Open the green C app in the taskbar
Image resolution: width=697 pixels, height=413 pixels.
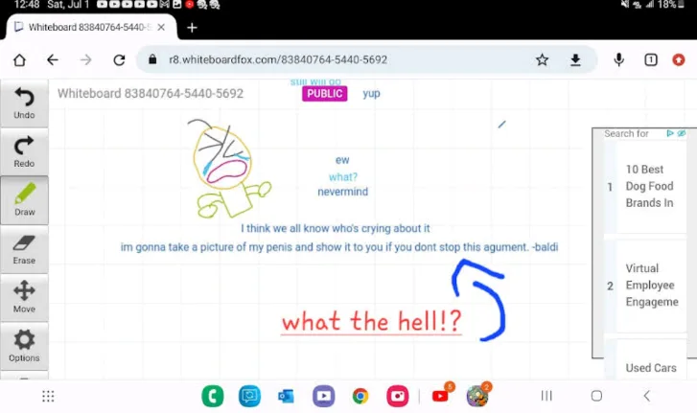(x=213, y=396)
